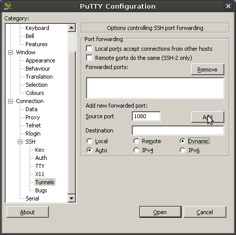Select the SSH category
This screenshot has height=235, width=236.
pos(31,142)
